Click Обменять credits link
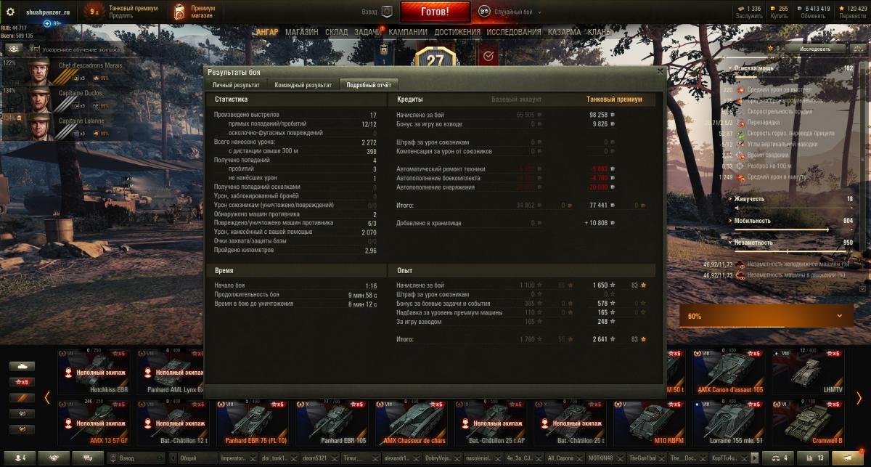This screenshot has height=467, width=871. 813,16
